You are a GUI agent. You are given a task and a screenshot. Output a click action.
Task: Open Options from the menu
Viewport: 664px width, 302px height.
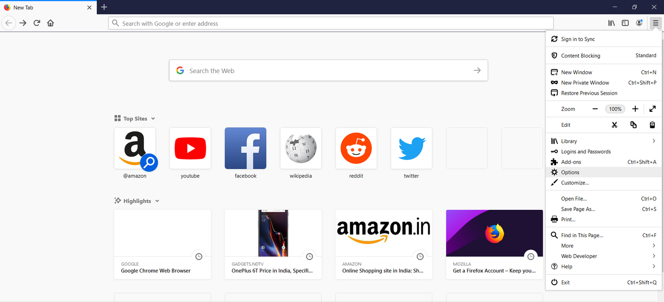tap(570, 172)
